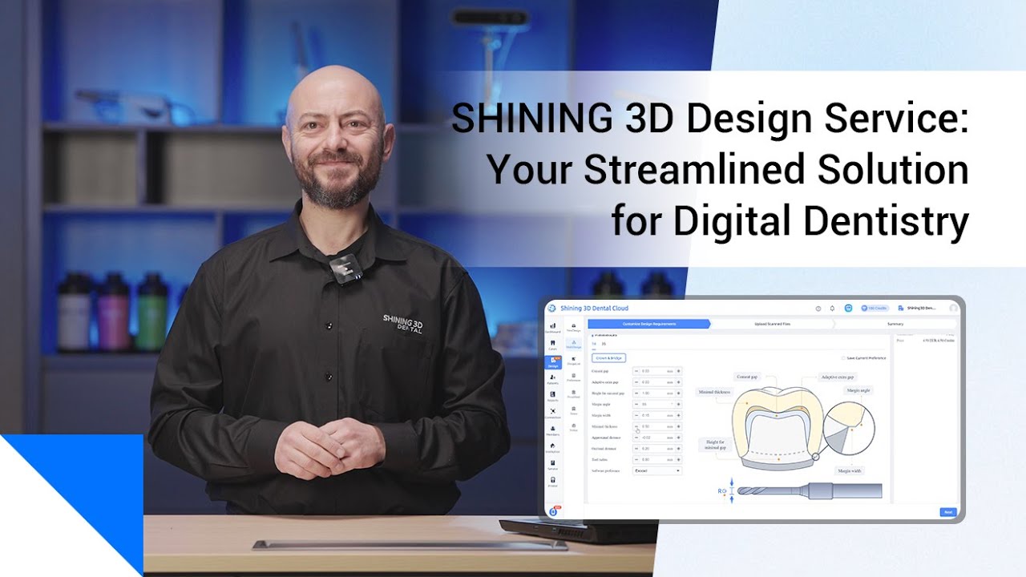
Task: Click the 100 Credits pill
Action: pos(875,309)
